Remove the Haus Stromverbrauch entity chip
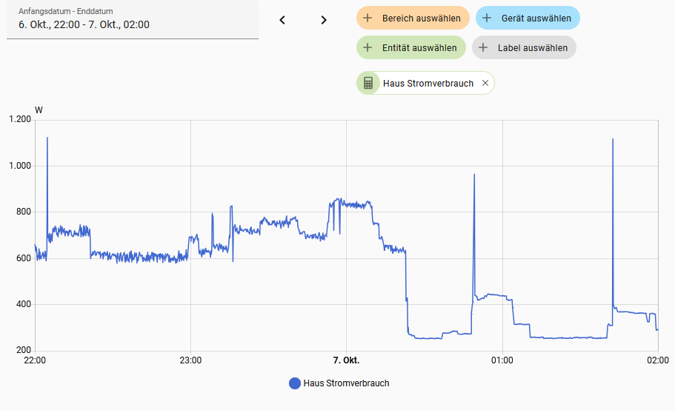Screen dimensions: 675x410 tap(485, 83)
